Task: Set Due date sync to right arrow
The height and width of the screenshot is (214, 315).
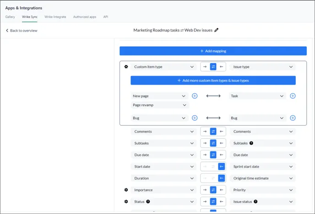Action: [x=205, y=155]
